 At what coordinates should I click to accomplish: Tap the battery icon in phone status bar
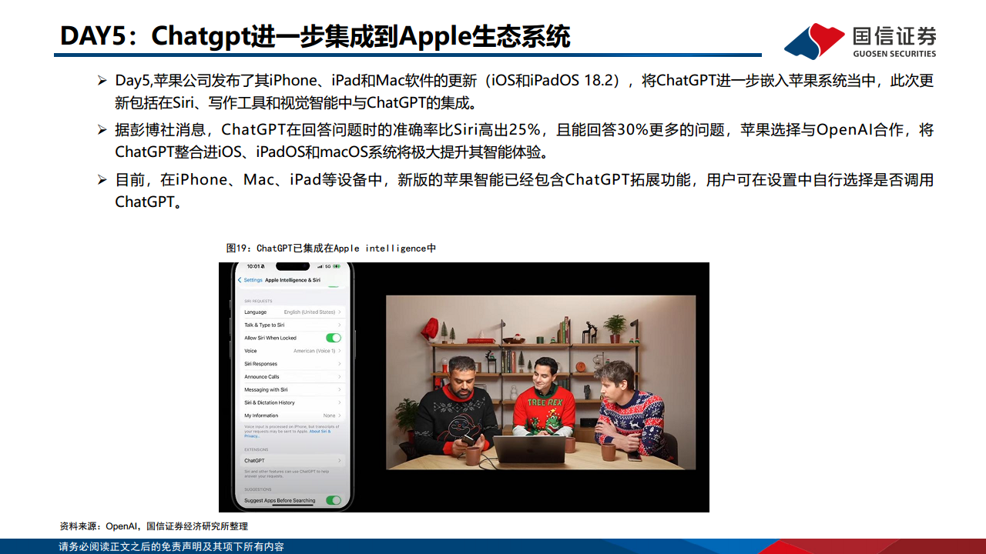click(x=337, y=266)
